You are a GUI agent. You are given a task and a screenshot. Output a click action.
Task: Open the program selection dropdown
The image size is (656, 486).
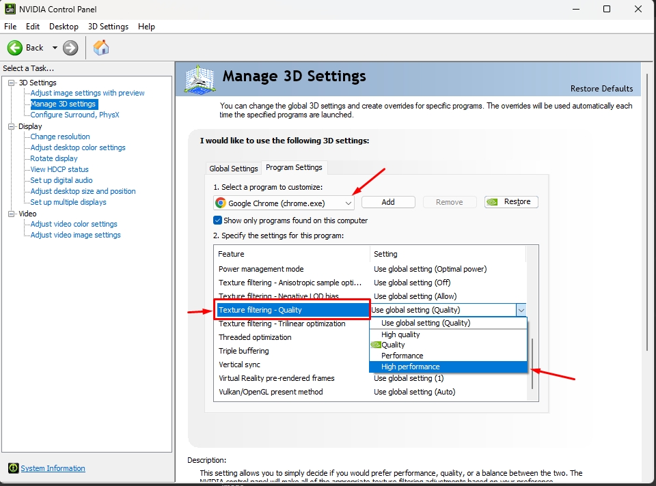pos(348,203)
